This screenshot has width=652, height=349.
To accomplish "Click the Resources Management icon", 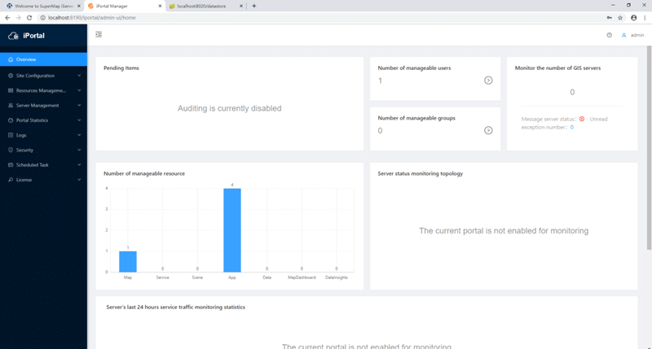I will coord(11,90).
